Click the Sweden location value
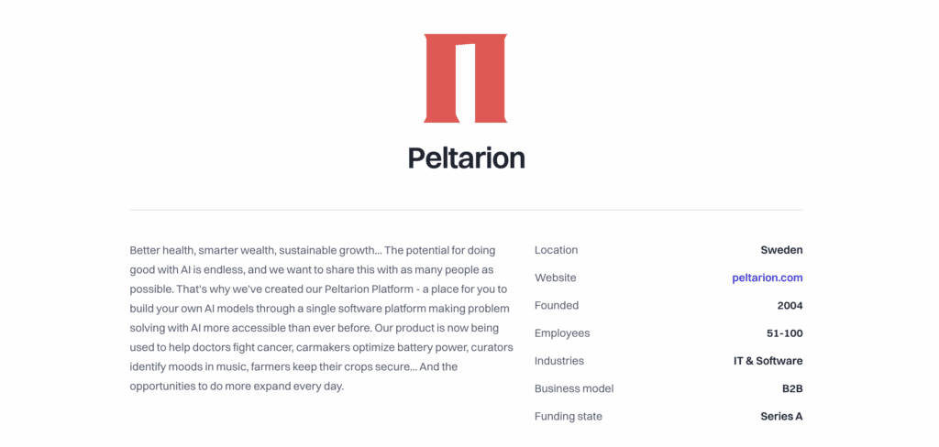 [x=781, y=250]
